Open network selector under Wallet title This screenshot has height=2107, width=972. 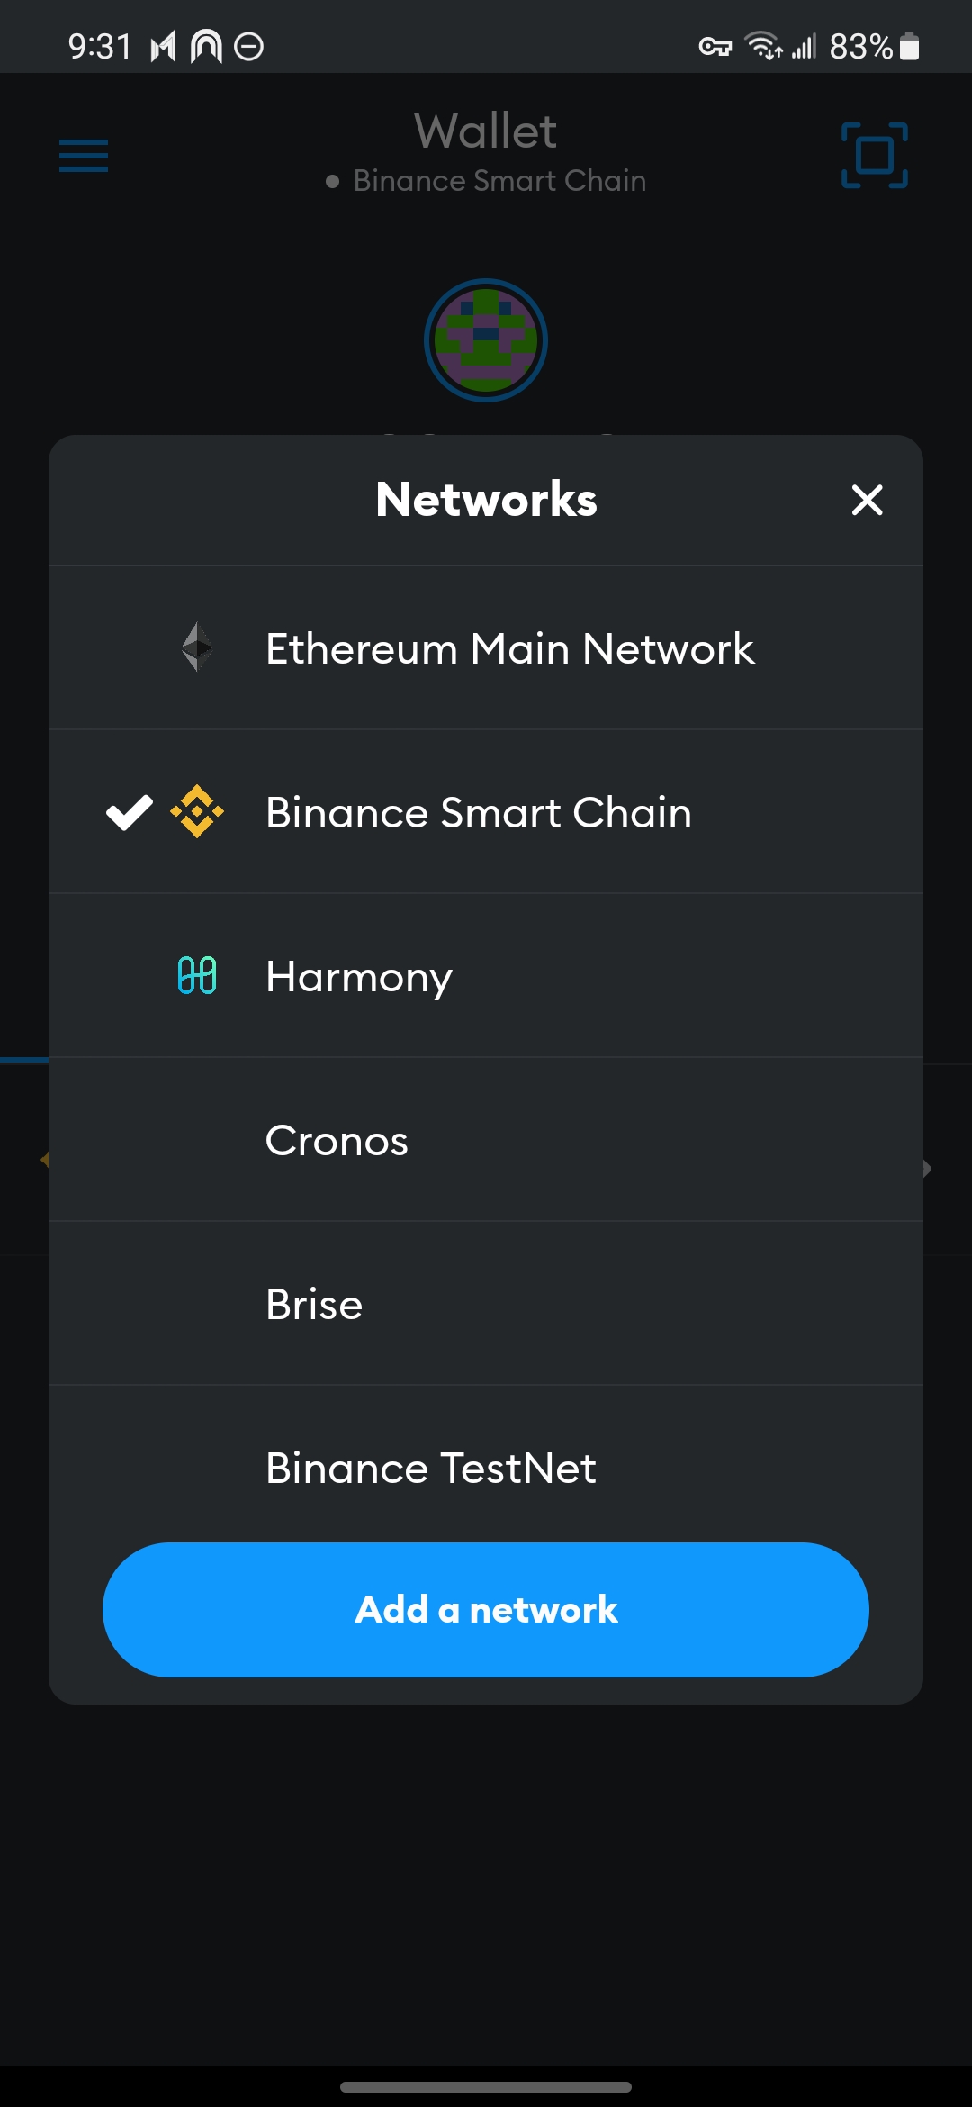point(486,181)
